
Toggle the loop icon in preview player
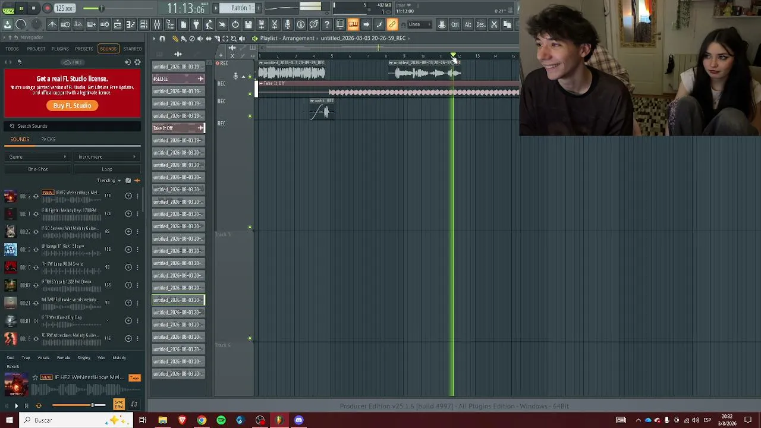click(x=39, y=406)
